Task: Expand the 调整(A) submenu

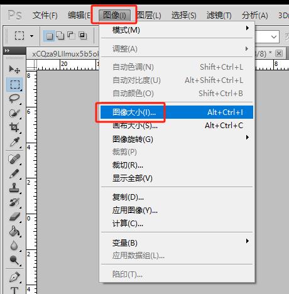Action: click(177, 49)
